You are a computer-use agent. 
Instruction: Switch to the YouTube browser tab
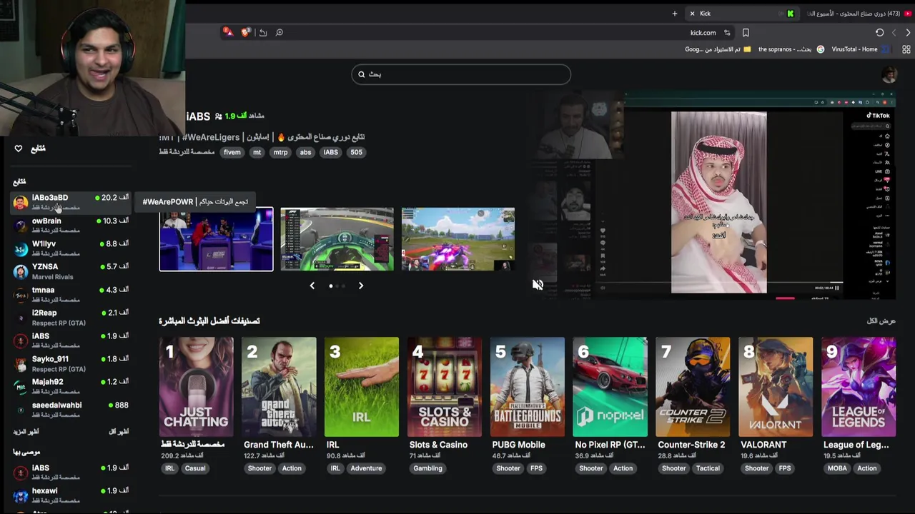tap(861, 14)
